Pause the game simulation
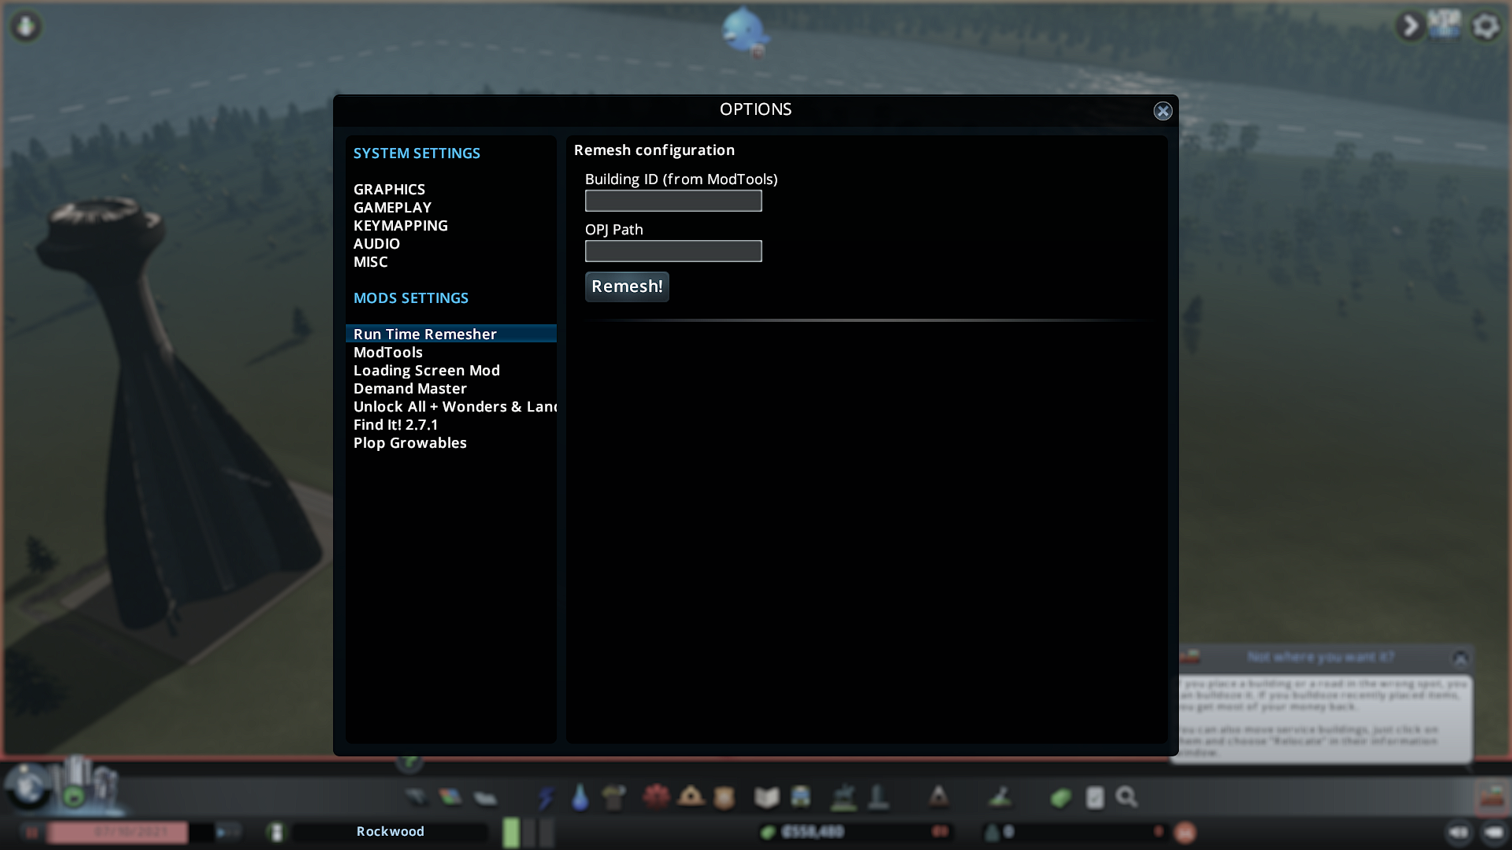The image size is (1512, 850). 30,831
